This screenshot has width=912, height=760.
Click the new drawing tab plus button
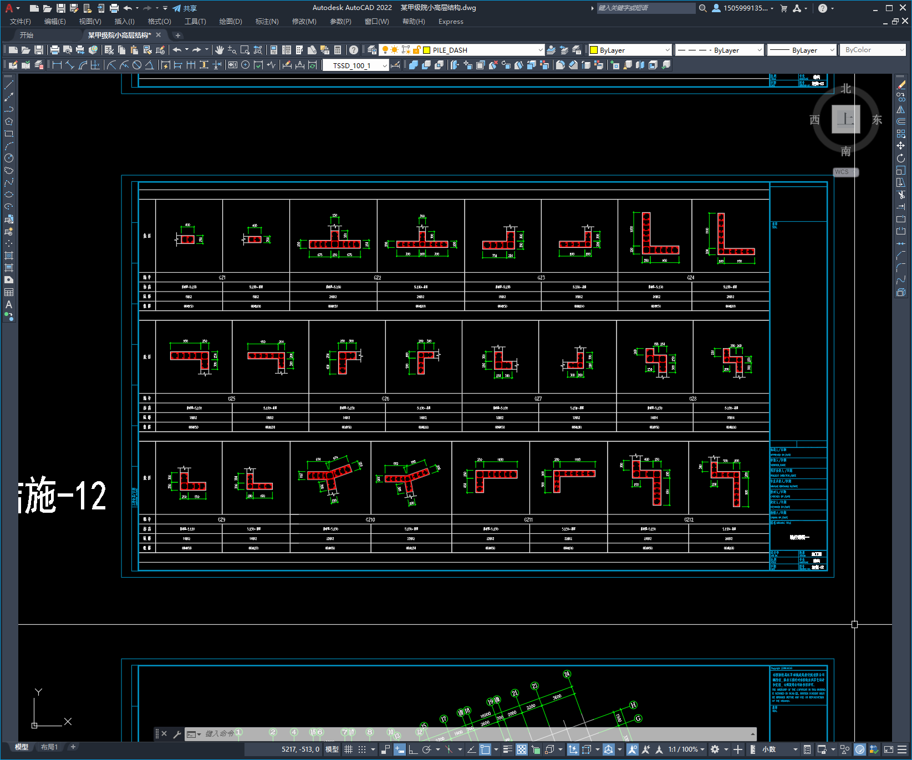[178, 35]
